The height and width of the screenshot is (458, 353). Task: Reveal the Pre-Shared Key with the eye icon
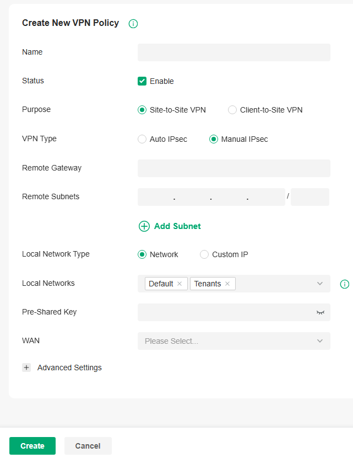[320, 312]
